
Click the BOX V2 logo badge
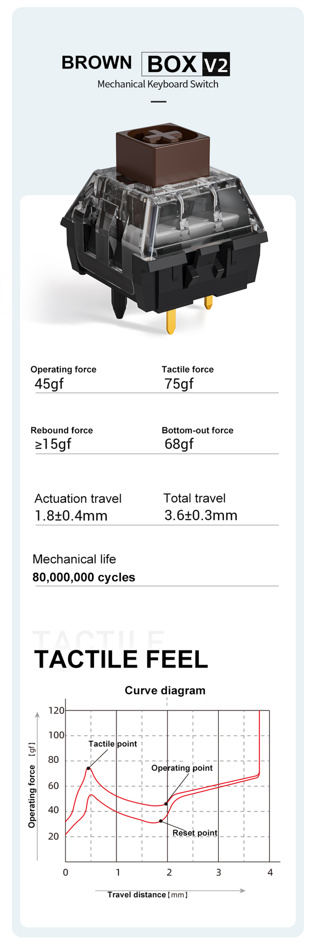click(186, 64)
